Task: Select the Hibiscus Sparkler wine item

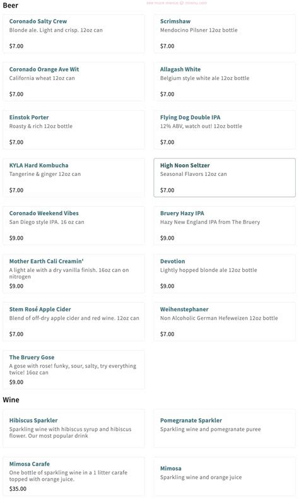Action: 73,428
